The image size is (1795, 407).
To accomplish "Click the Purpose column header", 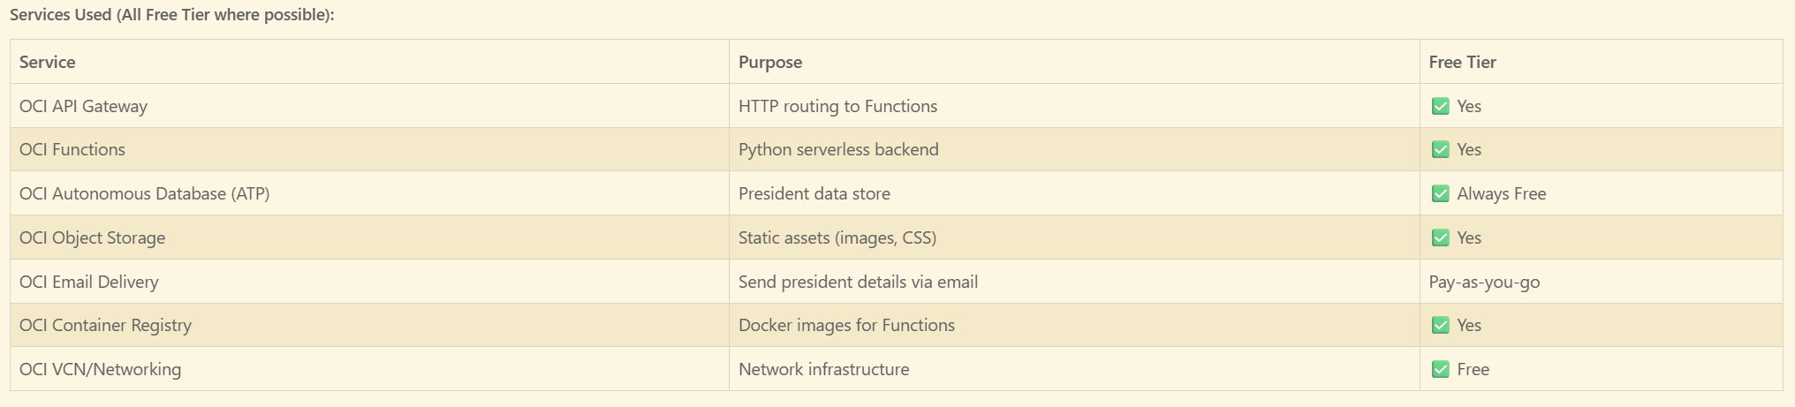I will (770, 62).
